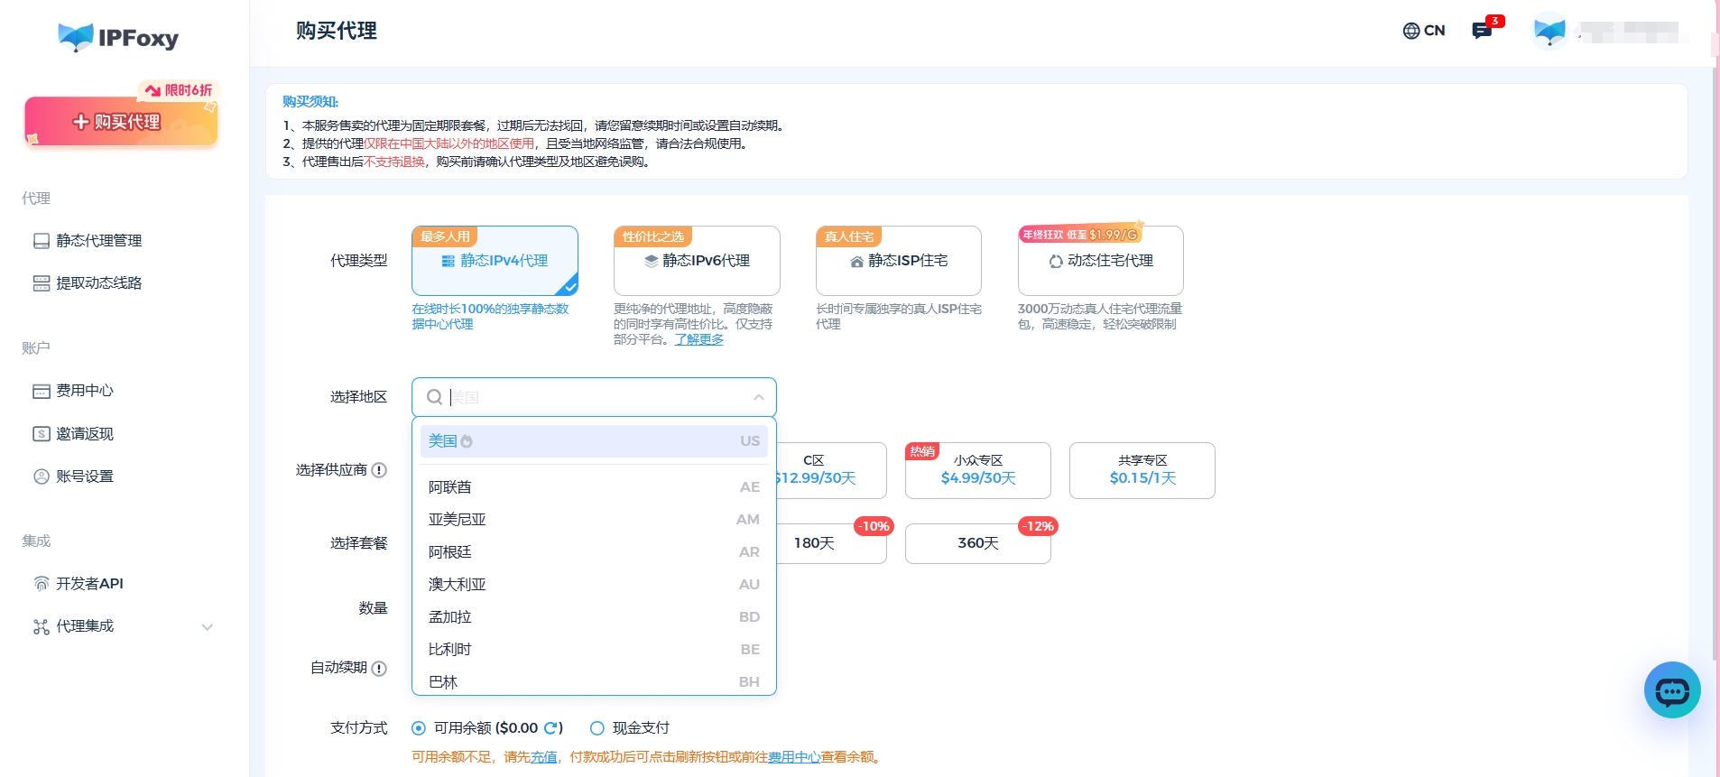Expand the 代理集成 chevron
The width and height of the screenshot is (1720, 777).
[208, 627]
